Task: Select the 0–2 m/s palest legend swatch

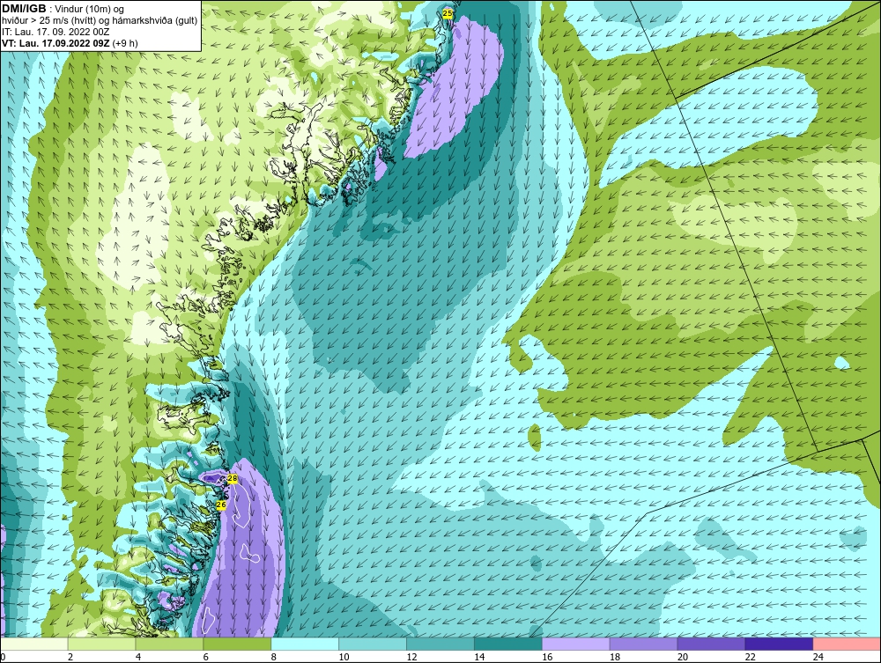Action: pyautogui.click(x=34, y=644)
